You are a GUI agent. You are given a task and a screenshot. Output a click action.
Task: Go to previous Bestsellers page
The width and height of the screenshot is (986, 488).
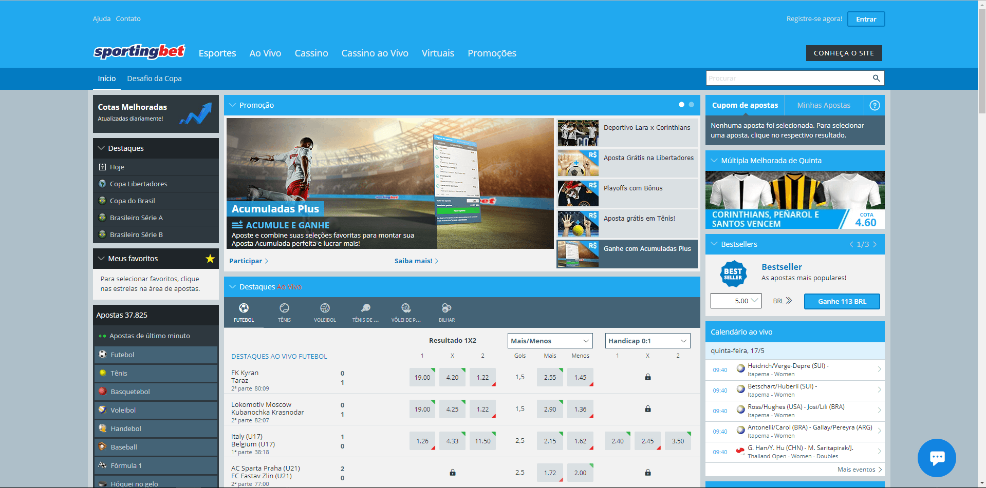pyautogui.click(x=851, y=244)
